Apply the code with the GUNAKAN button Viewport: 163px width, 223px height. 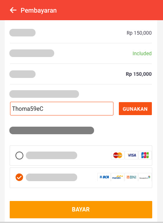coord(135,109)
